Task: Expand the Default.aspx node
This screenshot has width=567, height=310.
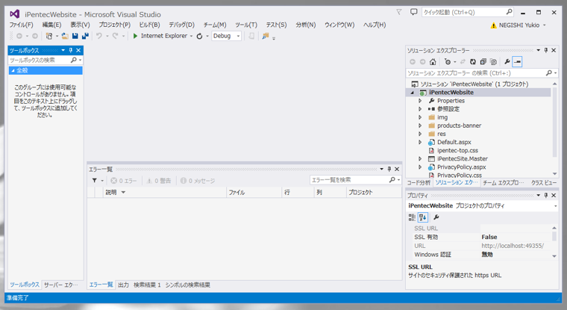Action: [x=420, y=143]
